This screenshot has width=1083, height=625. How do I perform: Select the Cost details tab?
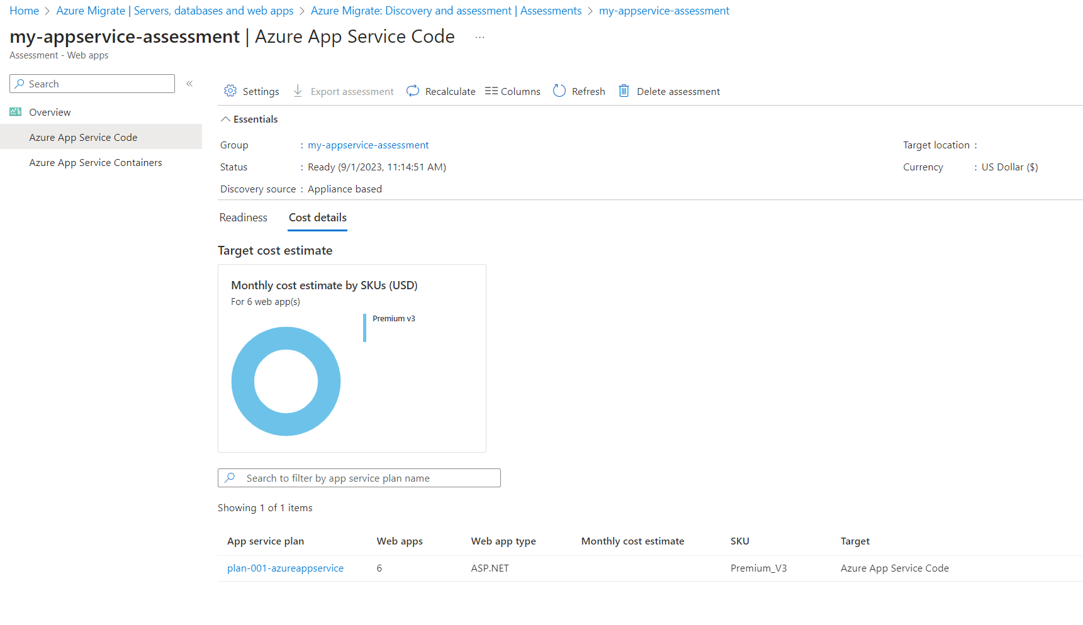(x=317, y=217)
